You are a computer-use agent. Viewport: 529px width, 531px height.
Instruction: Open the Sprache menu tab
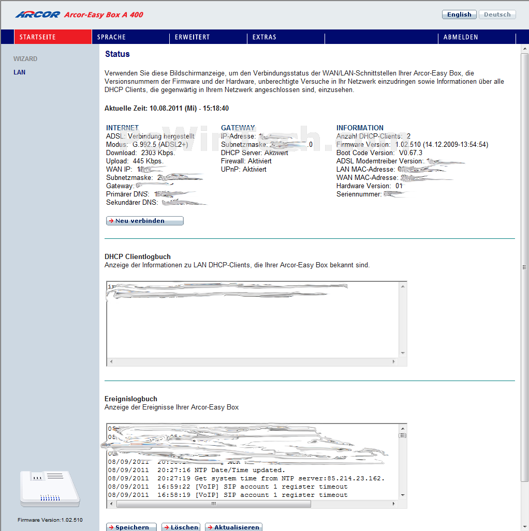pyautogui.click(x=130, y=37)
